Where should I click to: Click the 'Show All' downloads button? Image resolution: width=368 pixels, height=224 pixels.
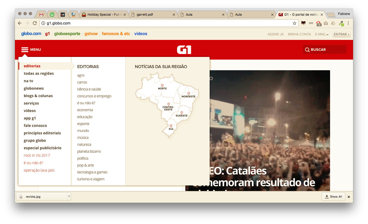click(333, 197)
